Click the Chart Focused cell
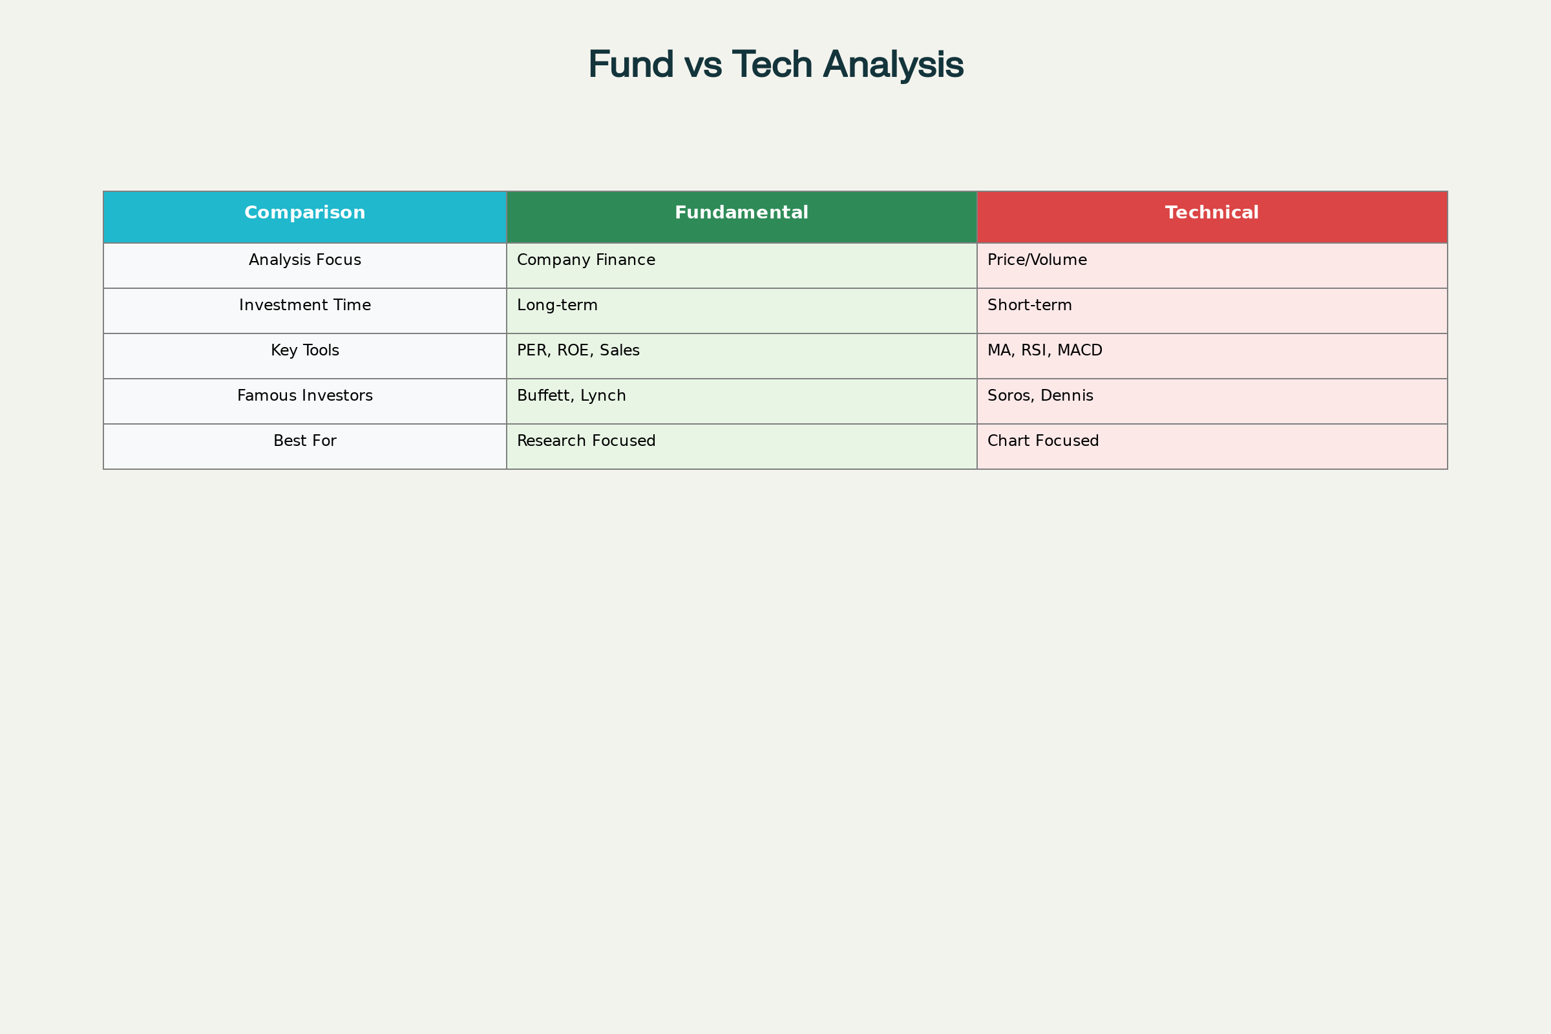Screen dimensions: 1551x1034 coord(1212,447)
